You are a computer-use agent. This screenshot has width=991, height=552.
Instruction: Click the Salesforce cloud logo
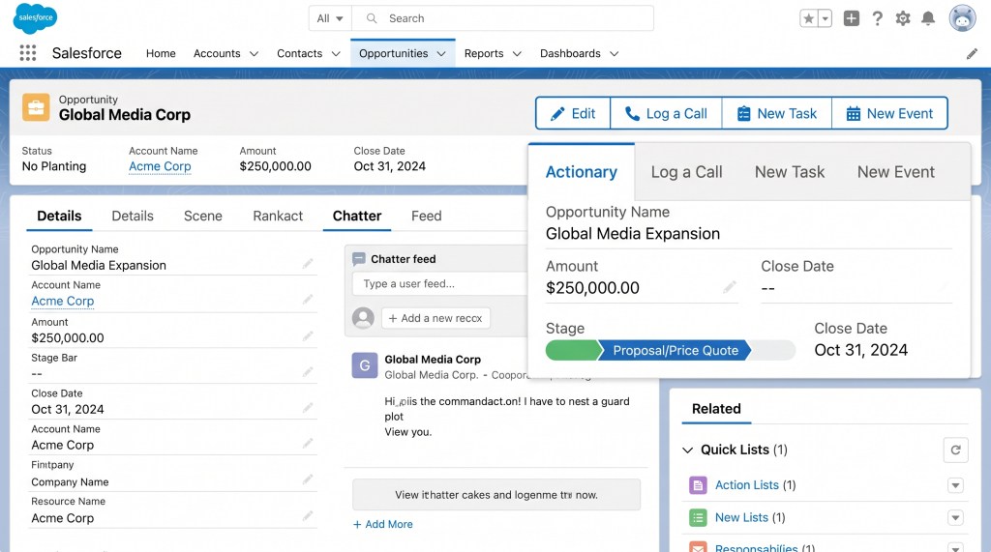pos(36,17)
